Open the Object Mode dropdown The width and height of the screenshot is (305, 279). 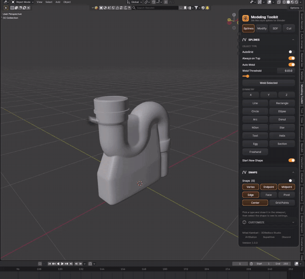pos(22,2)
